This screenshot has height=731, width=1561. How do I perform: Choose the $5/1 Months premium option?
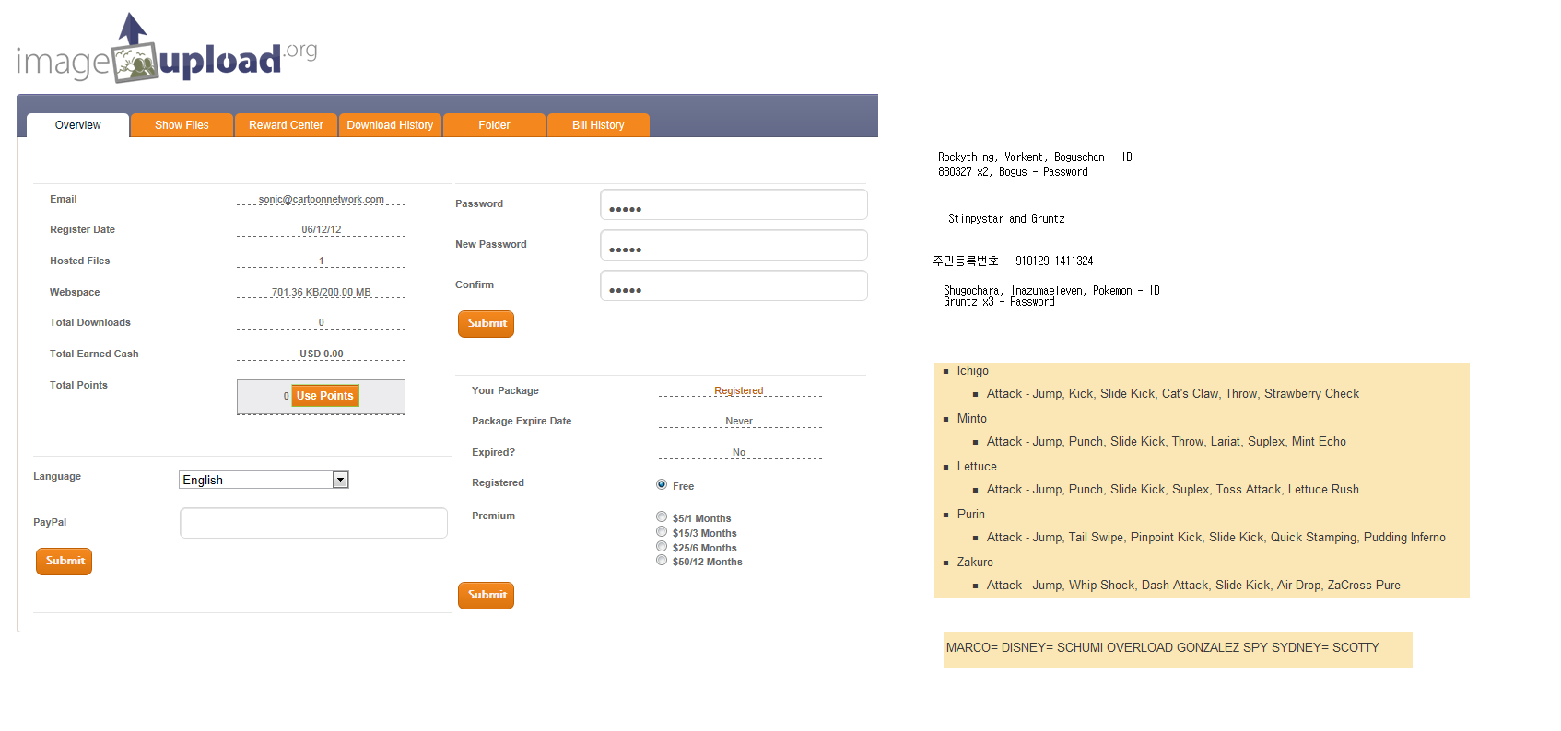[662, 517]
